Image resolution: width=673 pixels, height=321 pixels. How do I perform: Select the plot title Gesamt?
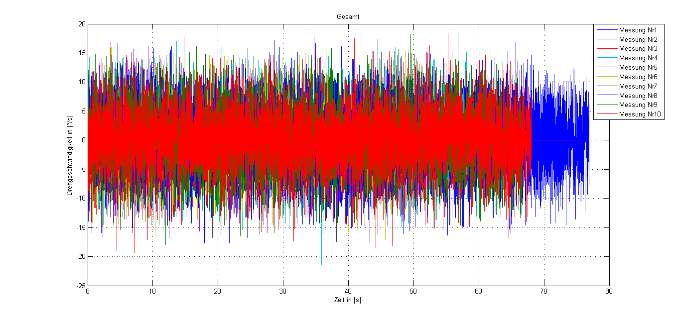348,17
